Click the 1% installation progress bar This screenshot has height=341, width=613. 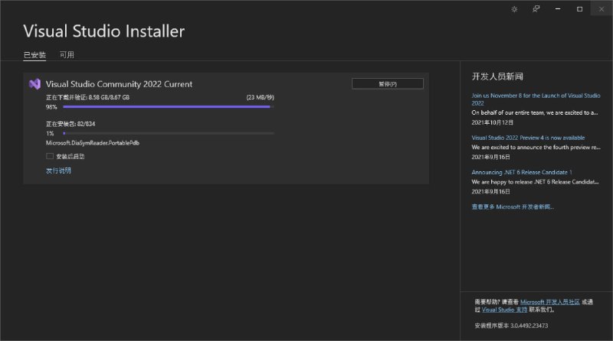coord(169,134)
